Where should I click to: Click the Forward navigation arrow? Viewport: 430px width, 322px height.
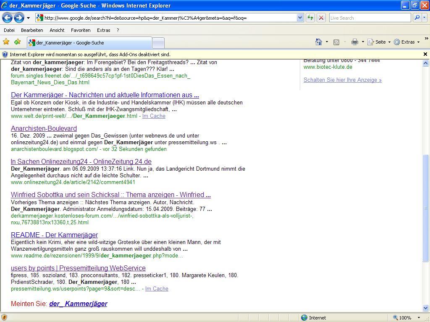click(x=19, y=18)
